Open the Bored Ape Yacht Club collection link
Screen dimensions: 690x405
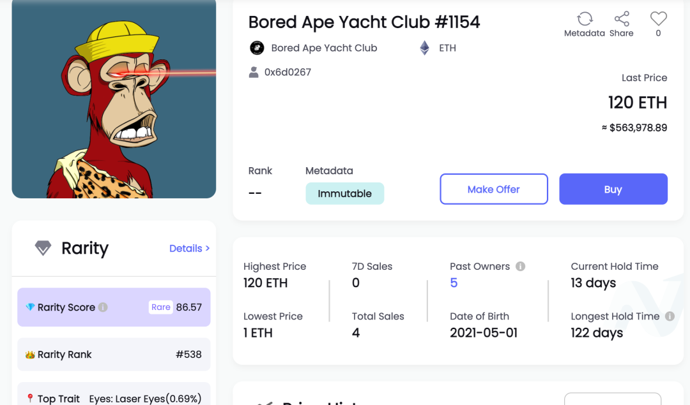pos(324,48)
